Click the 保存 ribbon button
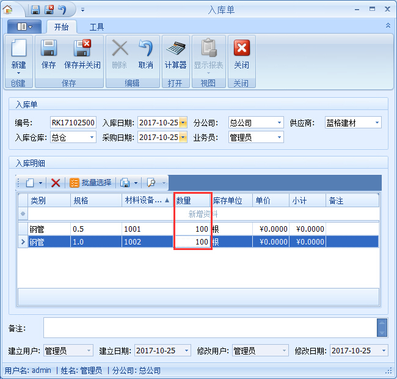Screen dimensions: 397x379 pos(49,54)
